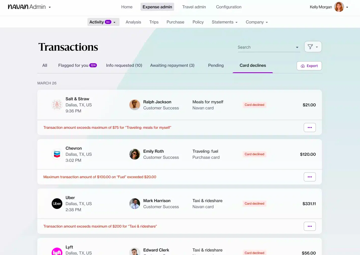Viewport: 360px width, 255px height.
Task: Switch to Awaiting repayment tab
Action: [x=172, y=65]
